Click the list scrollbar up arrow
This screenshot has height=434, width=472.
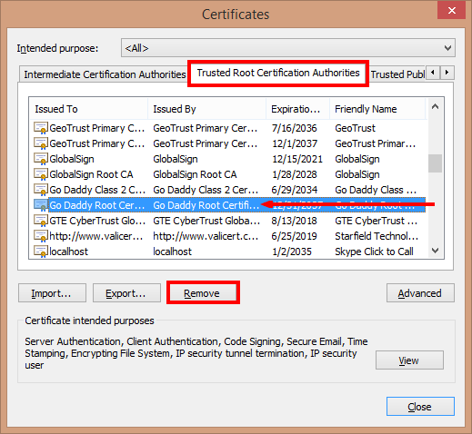coord(436,106)
